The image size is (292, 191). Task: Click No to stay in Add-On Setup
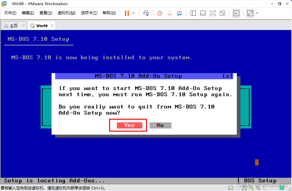(x=160, y=125)
